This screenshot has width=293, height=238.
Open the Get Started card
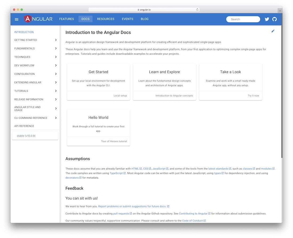click(x=99, y=82)
